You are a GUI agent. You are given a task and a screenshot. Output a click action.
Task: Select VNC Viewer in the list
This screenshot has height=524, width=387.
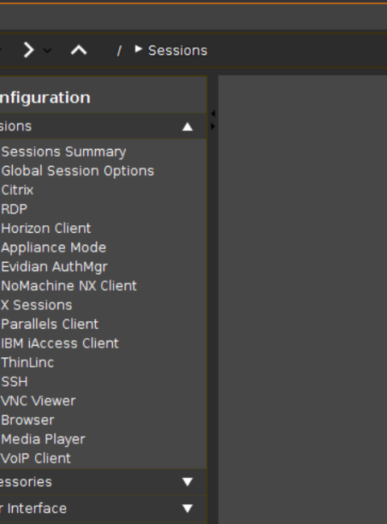point(39,401)
